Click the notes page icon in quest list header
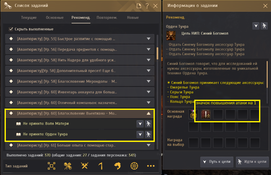Screen dimensions: 271x175 coord(139,6)
